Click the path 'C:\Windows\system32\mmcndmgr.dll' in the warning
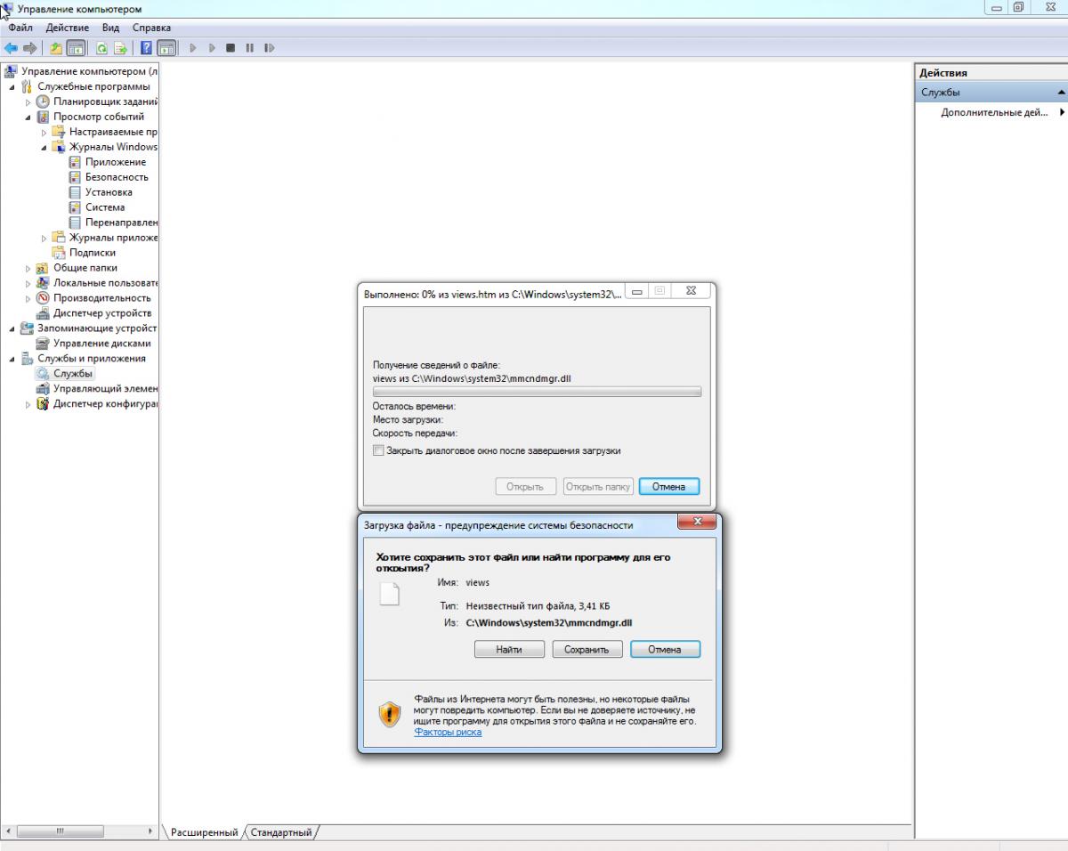The height and width of the screenshot is (851, 1068). (549, 623)
